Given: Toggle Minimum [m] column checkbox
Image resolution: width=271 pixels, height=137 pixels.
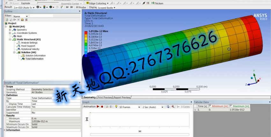Looking at the screenshot, I should point(210,106).
